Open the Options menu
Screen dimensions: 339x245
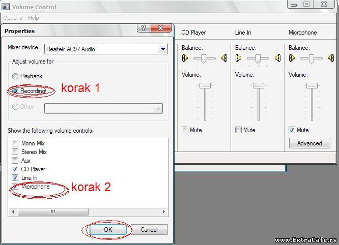tap(13, 18)
